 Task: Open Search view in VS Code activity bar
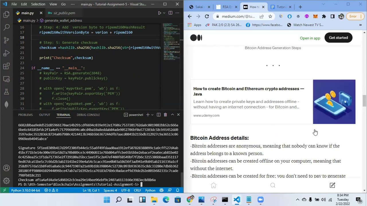[7, 27]
